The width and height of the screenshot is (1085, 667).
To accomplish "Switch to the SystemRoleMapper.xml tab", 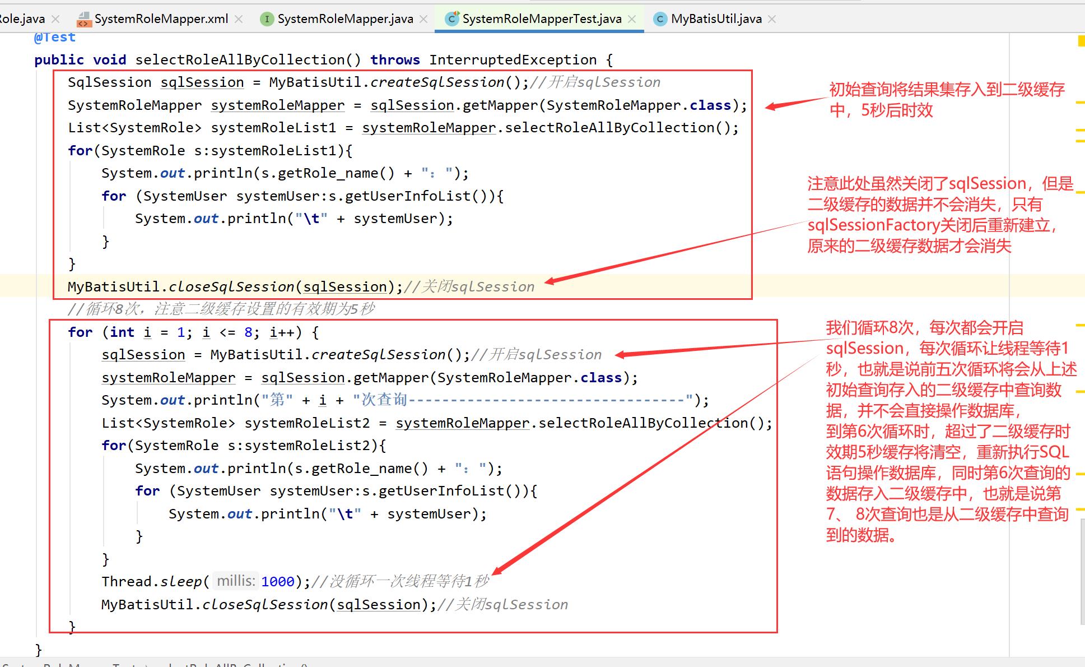I will pyautogui.click(x=161, y=19).
